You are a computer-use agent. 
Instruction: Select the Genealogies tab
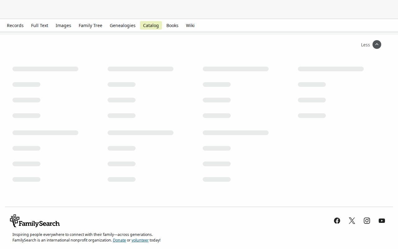[123, 26]
